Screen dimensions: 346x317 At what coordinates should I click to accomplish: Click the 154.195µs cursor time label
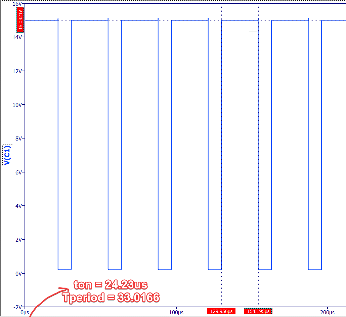[258, 311]
